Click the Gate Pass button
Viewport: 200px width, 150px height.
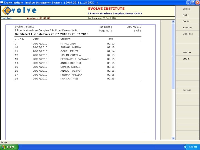[187, 34]
